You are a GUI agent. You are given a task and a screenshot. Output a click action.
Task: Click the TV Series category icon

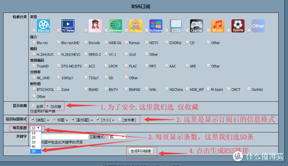[x=68, y=26]
